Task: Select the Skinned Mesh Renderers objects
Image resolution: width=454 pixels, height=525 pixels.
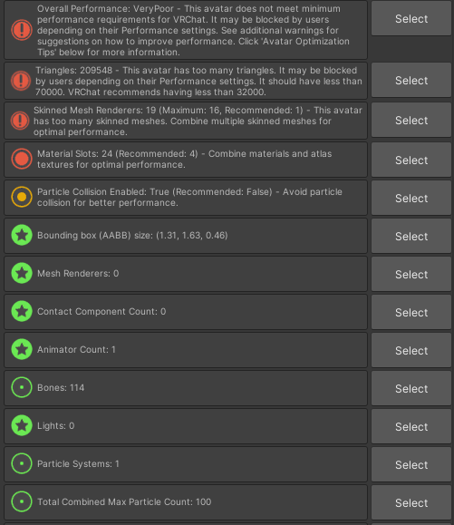Action: coord(411,121)
